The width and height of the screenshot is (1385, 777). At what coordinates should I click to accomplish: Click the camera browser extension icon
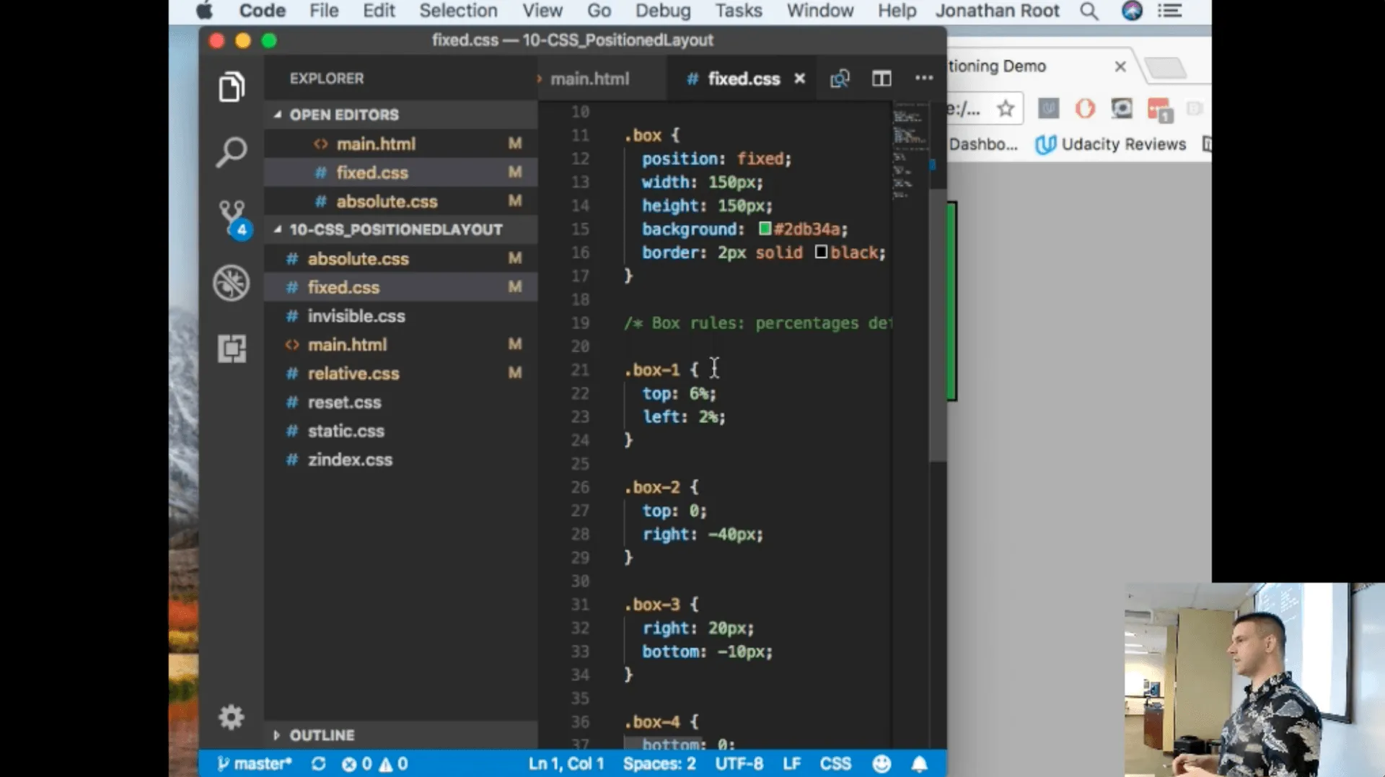coord(1122,109)
